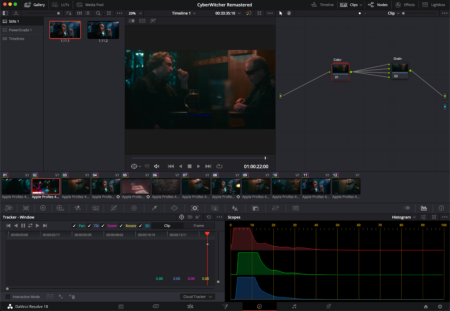
Task: Select the Qualifier eyedropper tool
Action: click(x=154, y=208)
